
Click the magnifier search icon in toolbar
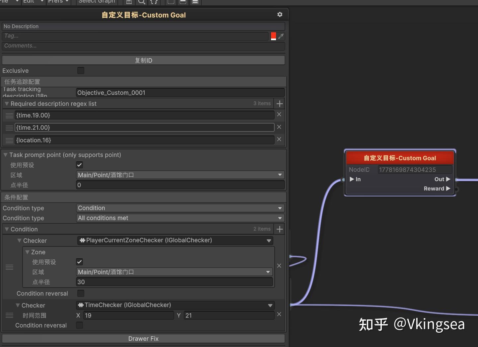(x=142, y=2)
